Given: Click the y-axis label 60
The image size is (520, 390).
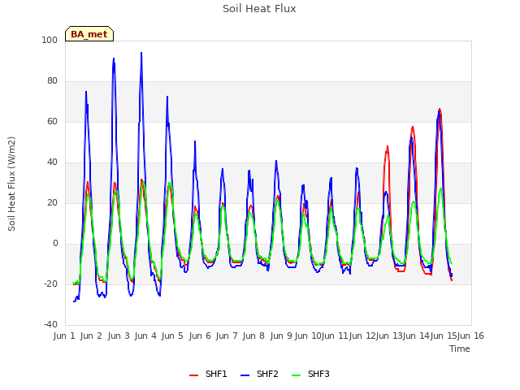Looking at the screenshot, I should [52, 121].
